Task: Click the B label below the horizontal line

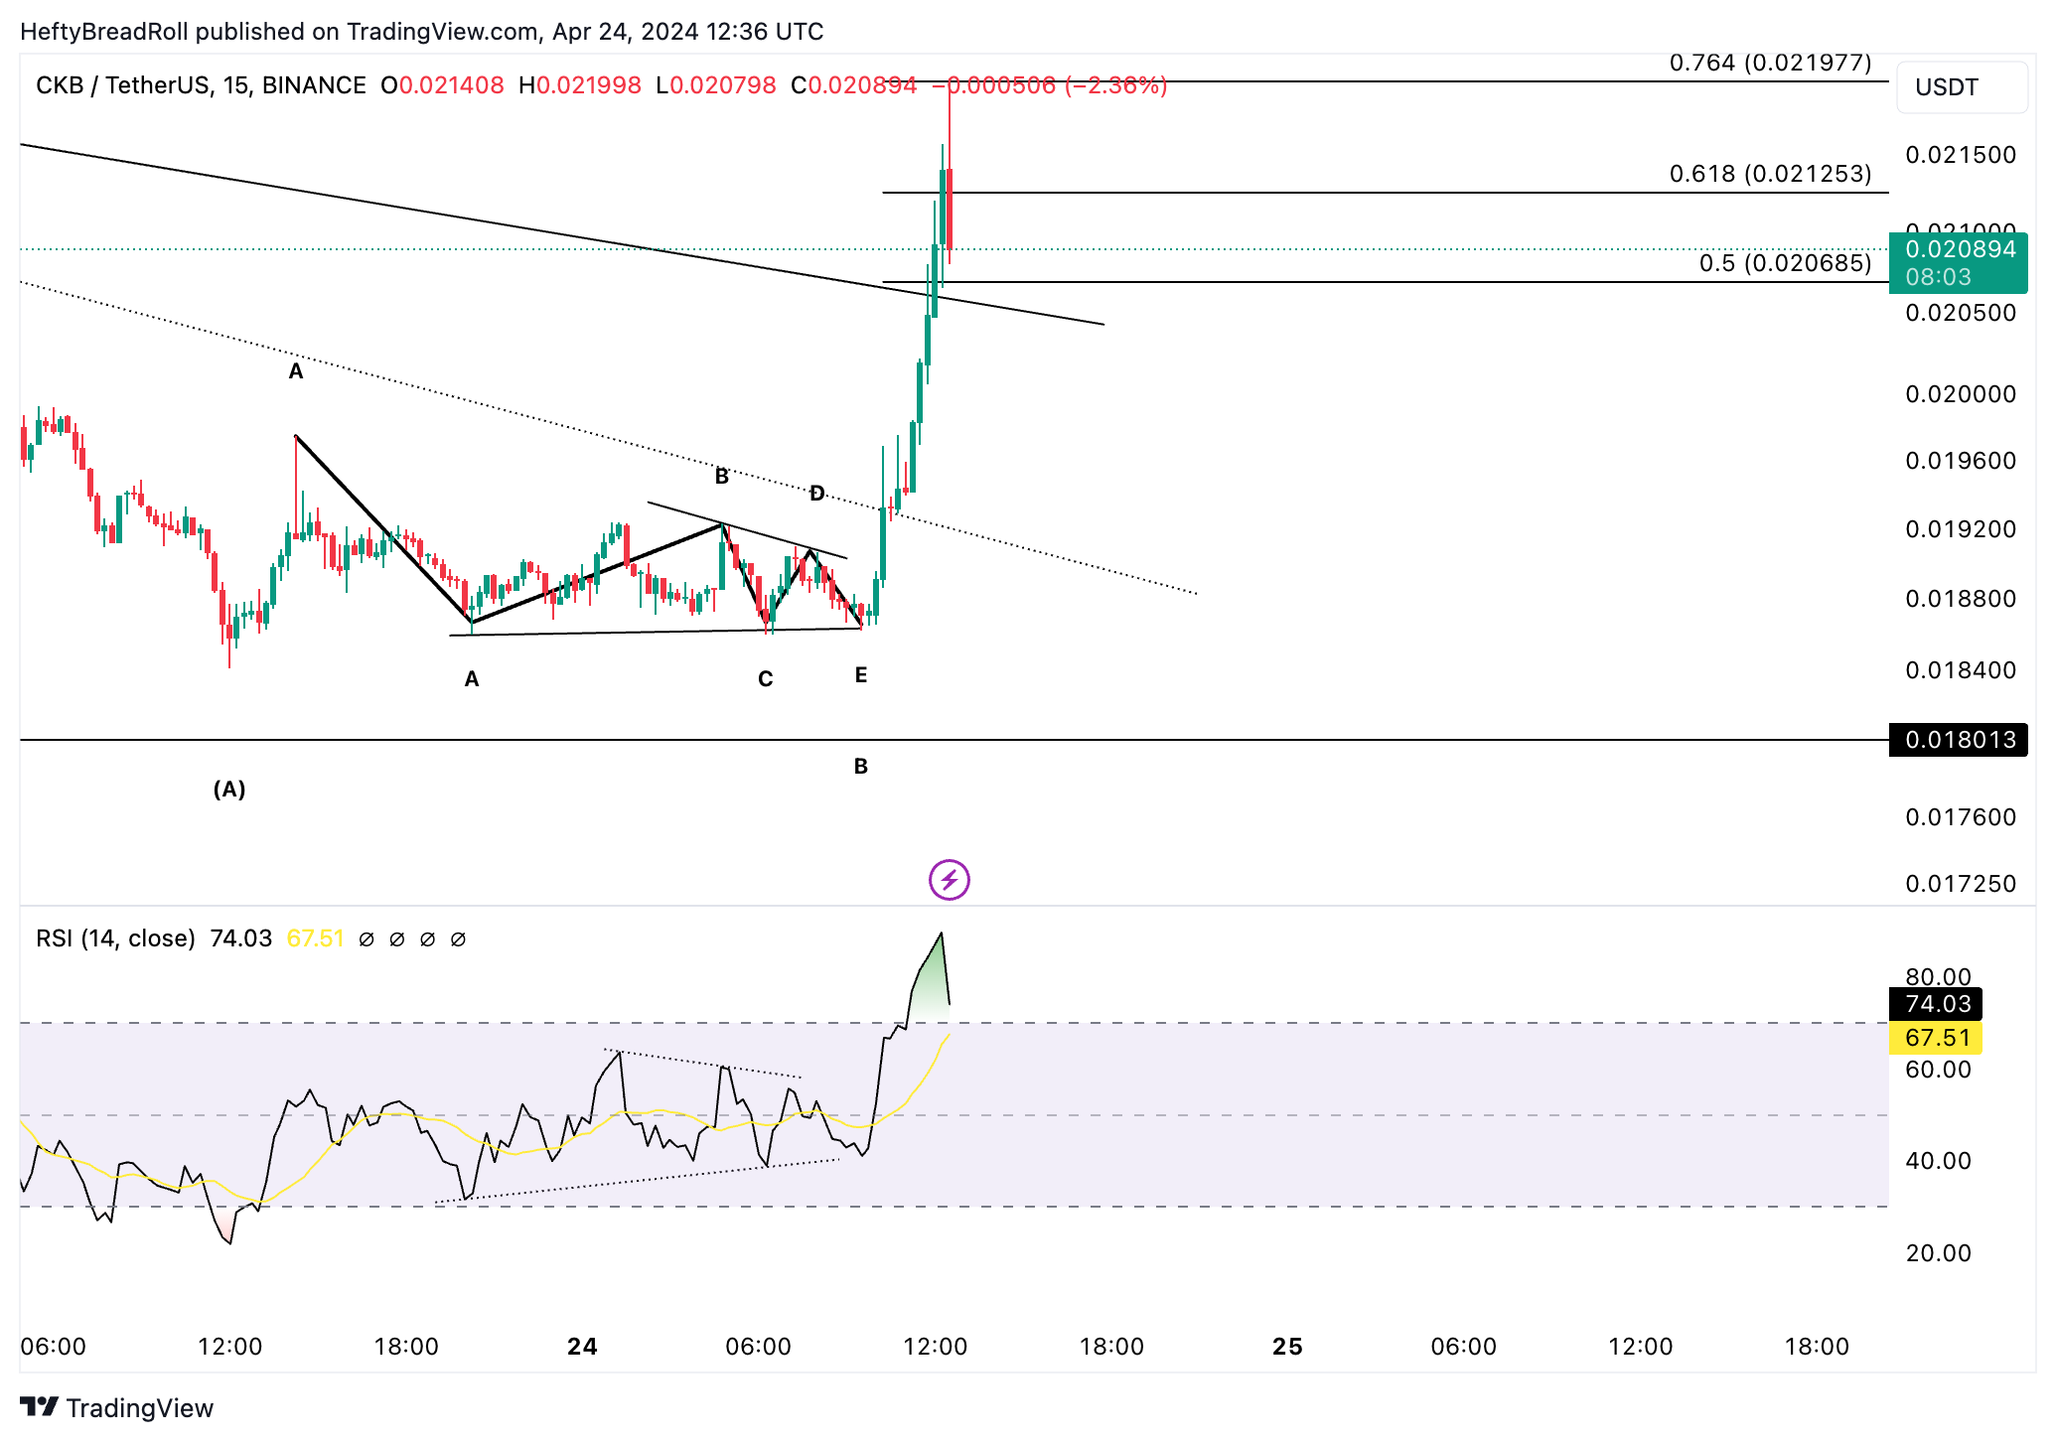Action: [861, 767]
